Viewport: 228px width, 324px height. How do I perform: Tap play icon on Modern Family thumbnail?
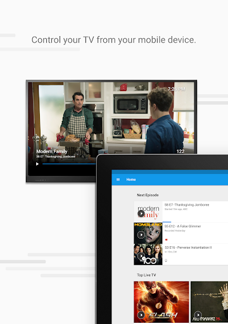click(x=141, y=214)
